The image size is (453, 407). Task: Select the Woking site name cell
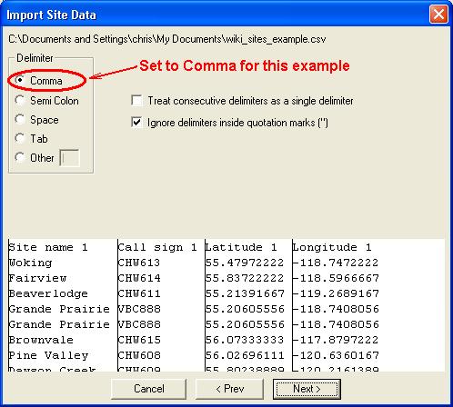(30, 263)
